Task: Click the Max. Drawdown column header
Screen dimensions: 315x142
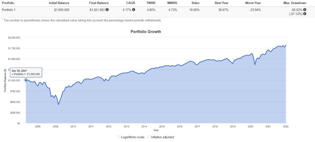Action: click(x=295, y=3)
